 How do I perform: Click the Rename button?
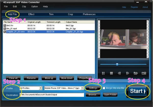click(31, 78)
